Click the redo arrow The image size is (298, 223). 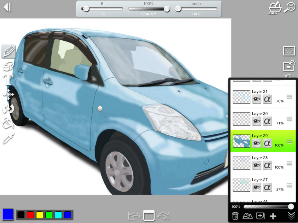(x=164, y=216)
